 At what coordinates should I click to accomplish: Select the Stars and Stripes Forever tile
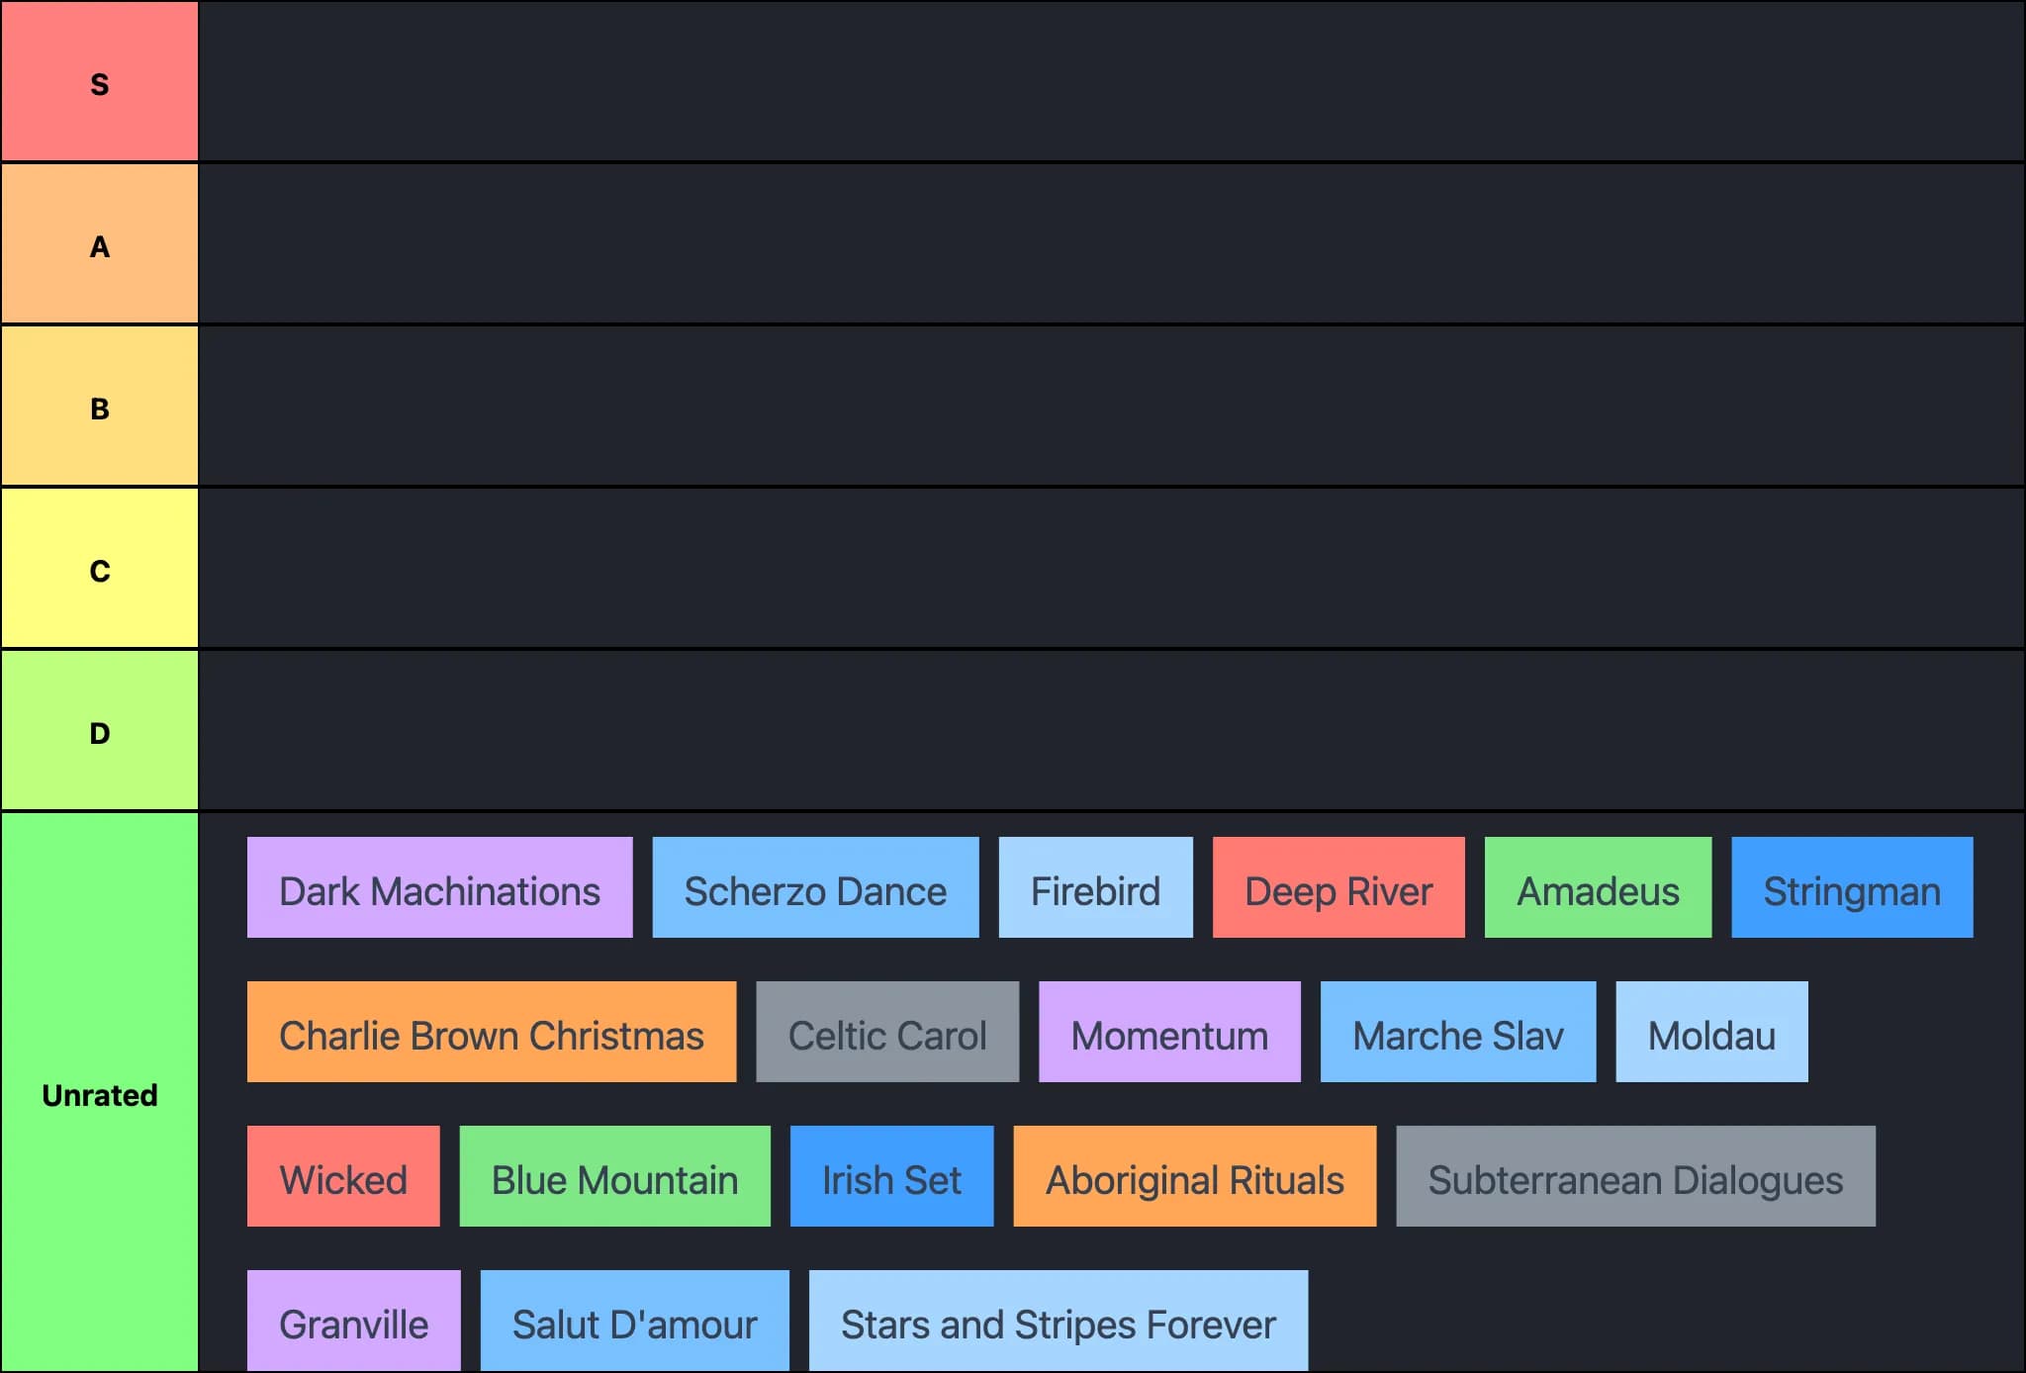pos(1058,1321)
